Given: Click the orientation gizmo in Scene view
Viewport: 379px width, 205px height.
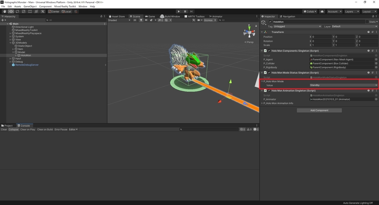Looking at the screenshot, I should tap(249, 33).
